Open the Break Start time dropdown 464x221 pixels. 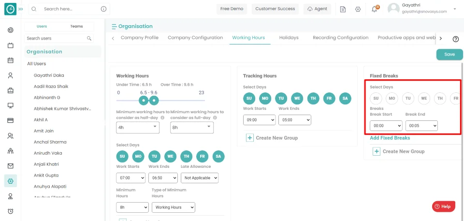click(386, 126)
